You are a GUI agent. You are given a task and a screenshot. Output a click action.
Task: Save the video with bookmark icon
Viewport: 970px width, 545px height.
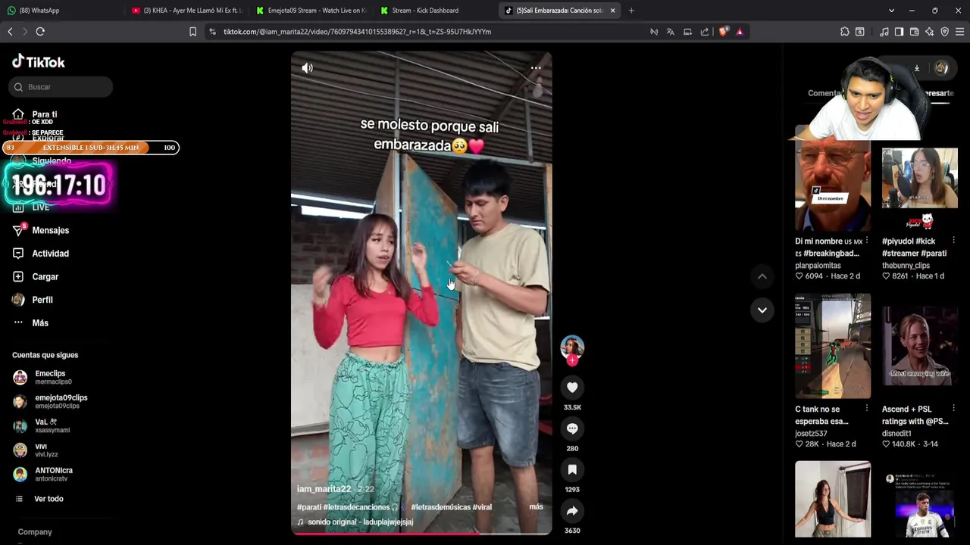[572, 470]
